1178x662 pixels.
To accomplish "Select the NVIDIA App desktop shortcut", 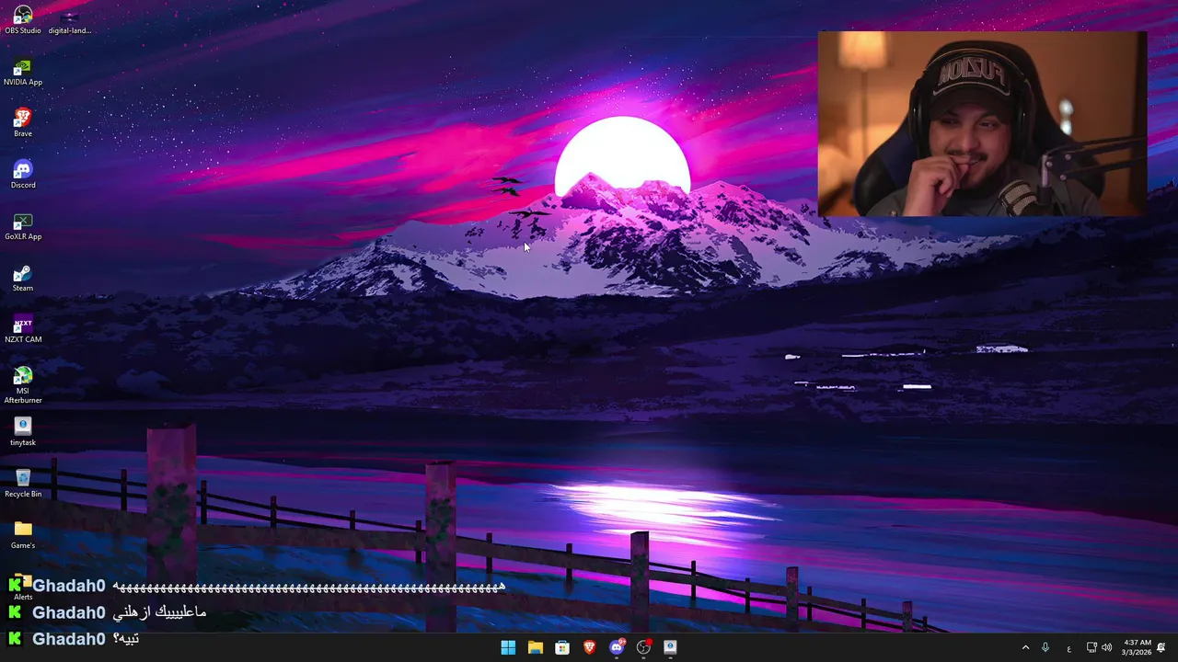I will tap(23, 72).
